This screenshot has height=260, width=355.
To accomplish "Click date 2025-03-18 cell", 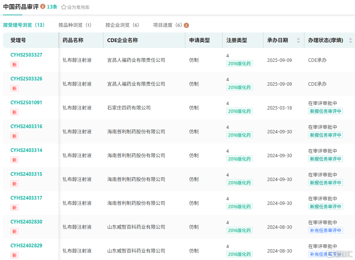I will pyautogui.click(x=279, y=108).
